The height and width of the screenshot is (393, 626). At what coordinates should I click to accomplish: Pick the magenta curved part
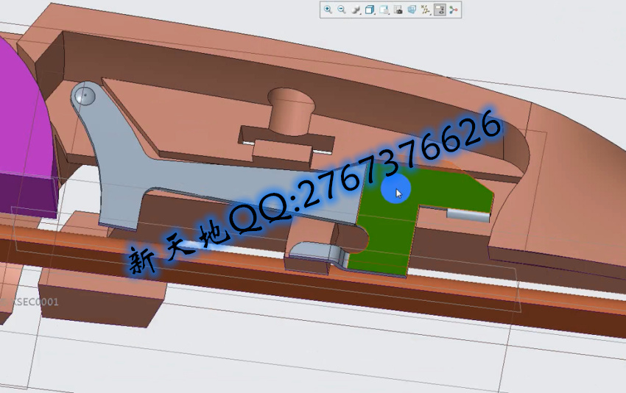click(x=22, y=110)
